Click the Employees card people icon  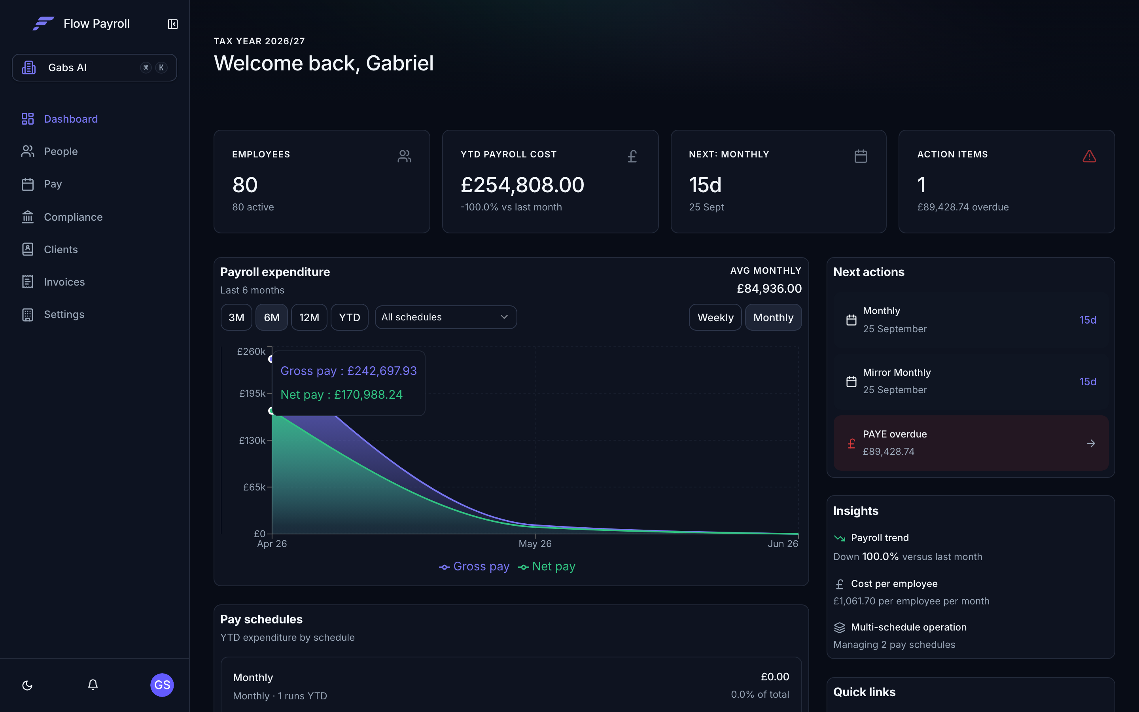coord(404,156)
